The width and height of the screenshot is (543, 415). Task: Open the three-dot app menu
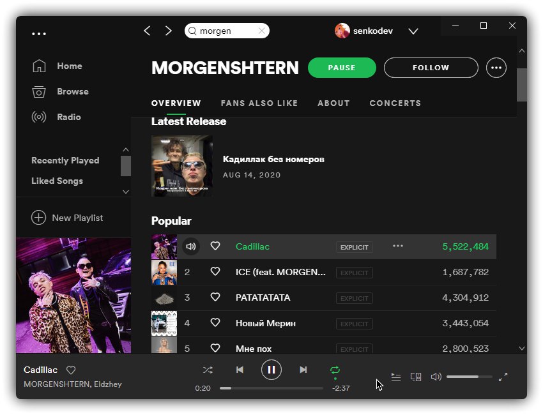tap(39, 34)
